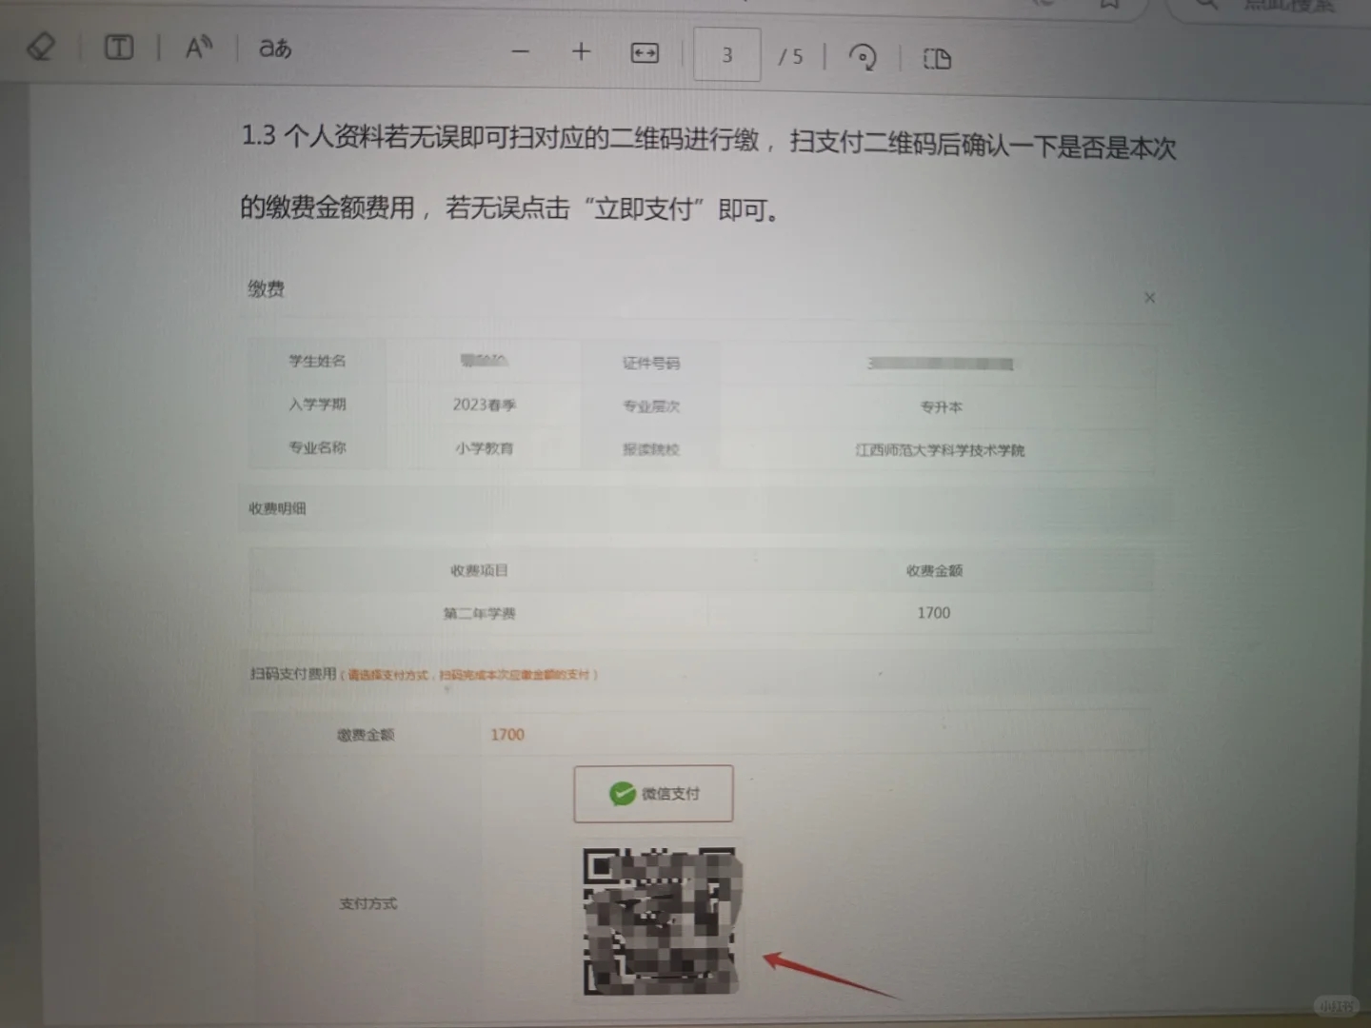The height and width of the screenshot is (1028, 1371).
Task: Select the 小学教育 cell
Action: 485,448
